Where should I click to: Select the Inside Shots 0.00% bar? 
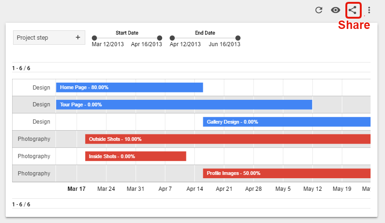(x=136, y=156)
